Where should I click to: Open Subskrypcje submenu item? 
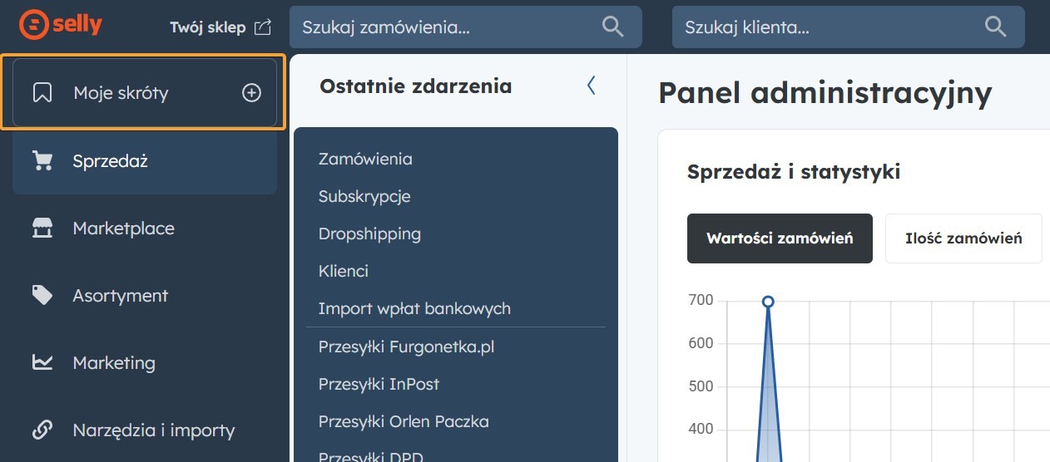tap(364, 196)
